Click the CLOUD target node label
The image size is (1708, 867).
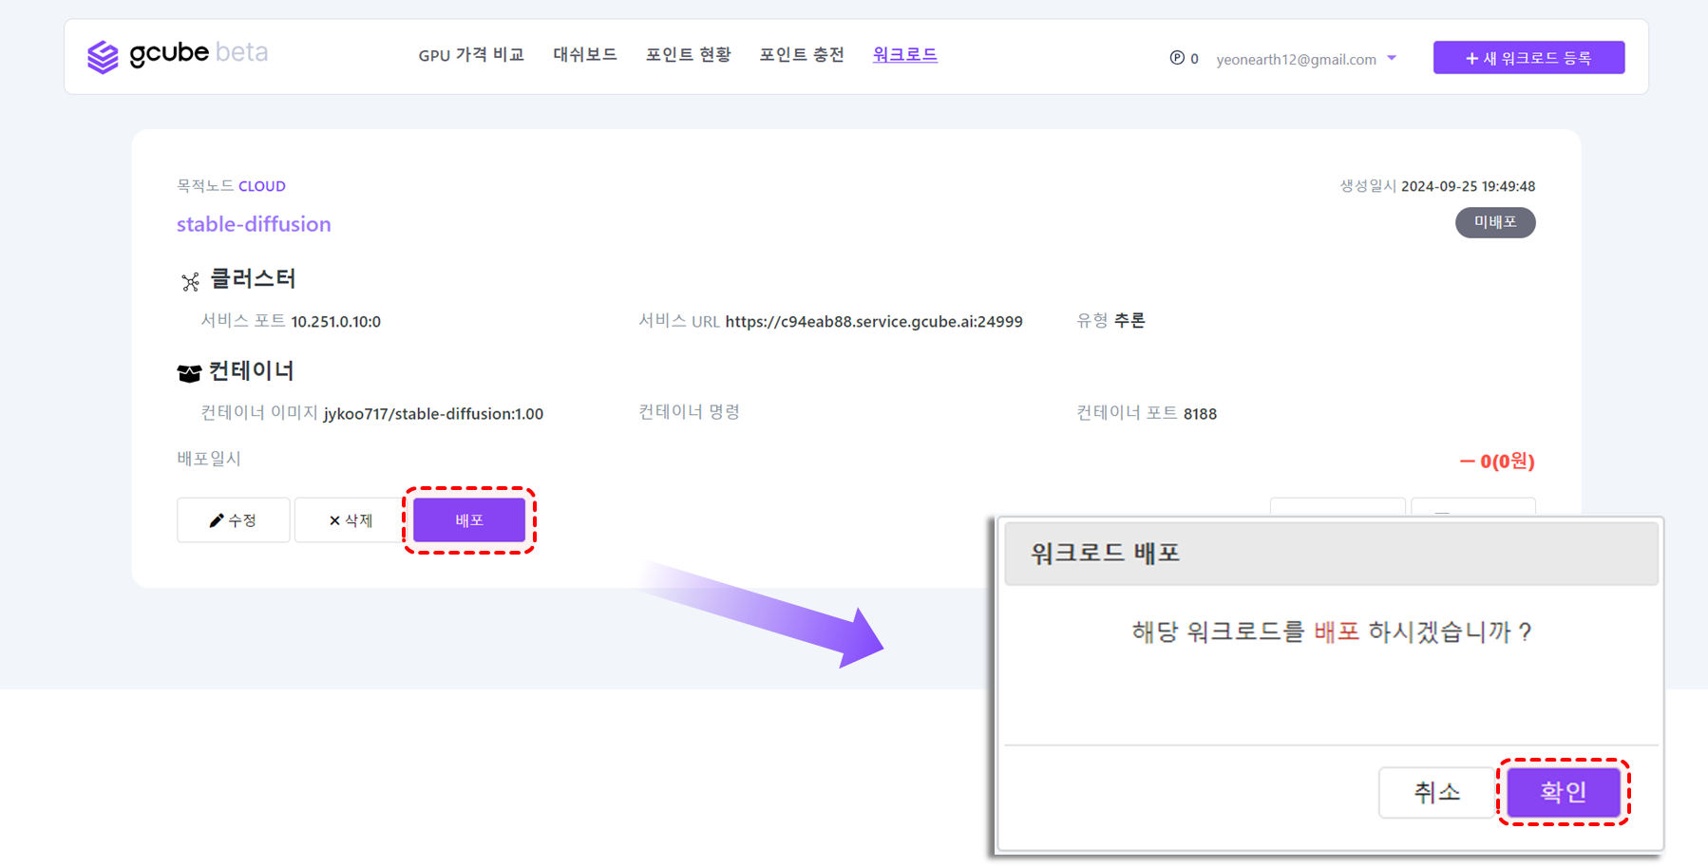click(x=262, y=186)
